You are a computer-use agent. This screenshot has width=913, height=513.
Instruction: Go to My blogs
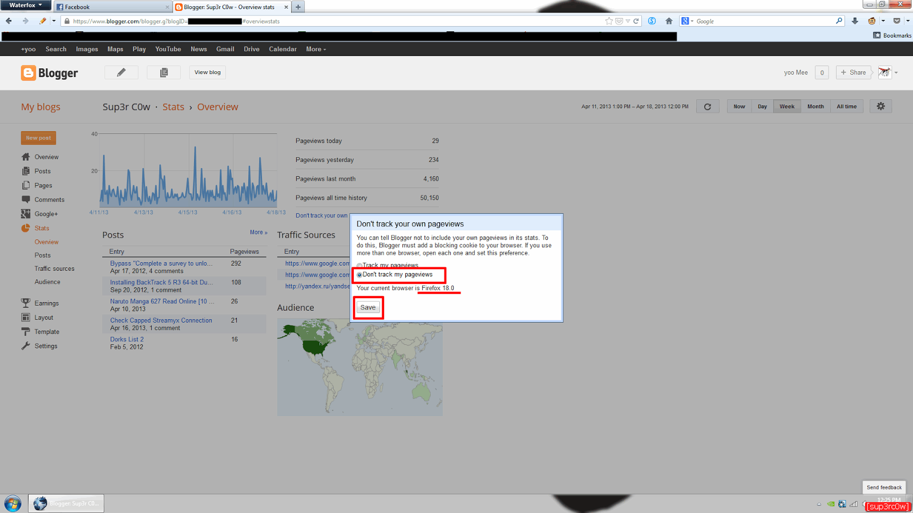(41, 107)
